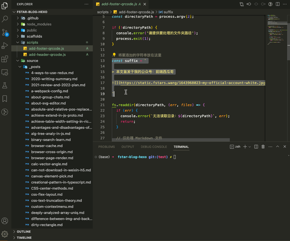The height and width of the screenshot is (241, 290).
Task: Kill terminal with the trash icon
Action: click(x=263, y=147)
